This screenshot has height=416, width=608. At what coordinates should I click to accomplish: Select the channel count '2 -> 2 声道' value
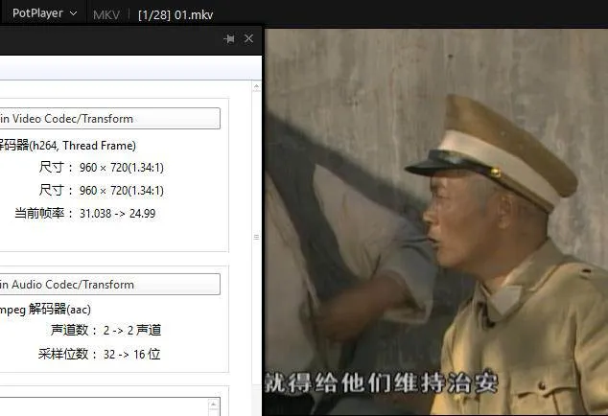(x=132, y=331)
